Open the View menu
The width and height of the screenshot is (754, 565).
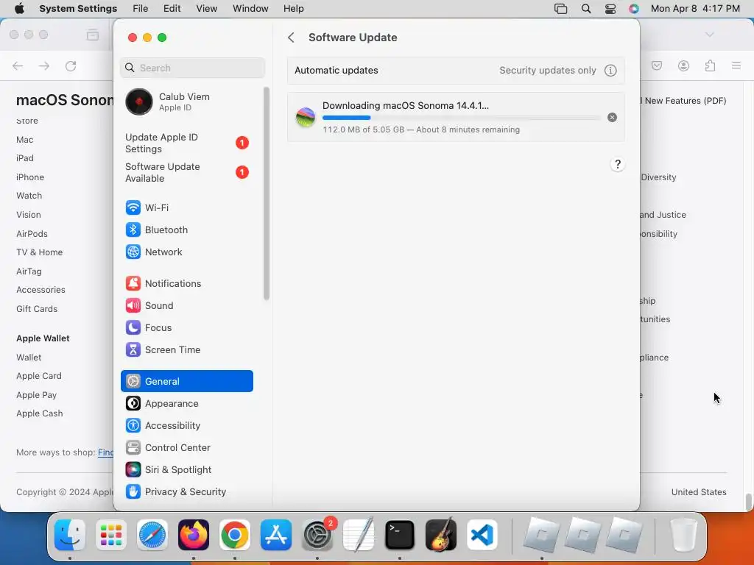207,9
